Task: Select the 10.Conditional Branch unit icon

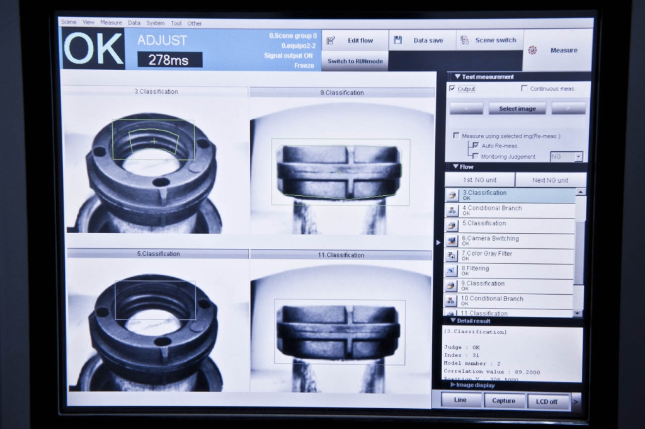Action: (450, 301)
